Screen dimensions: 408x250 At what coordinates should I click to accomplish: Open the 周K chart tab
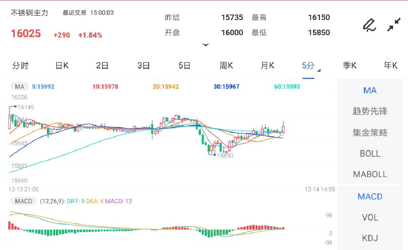[226, 66]
